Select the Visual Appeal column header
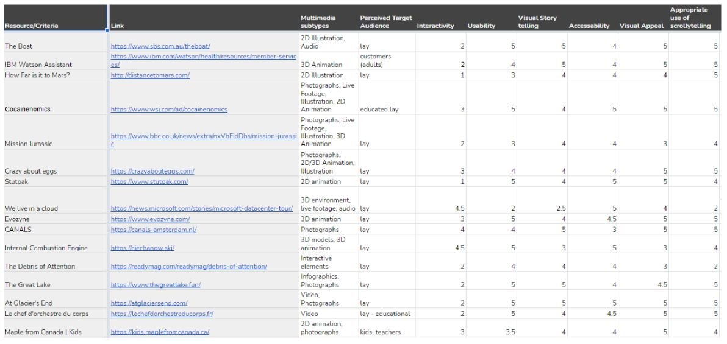Screen dimensions: 727x344 click(643, 18)
